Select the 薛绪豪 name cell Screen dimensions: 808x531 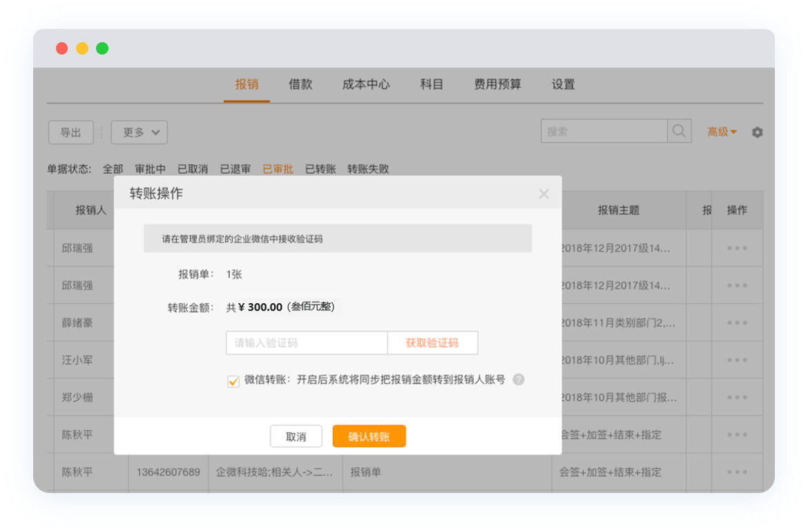click(x=77, y=323)
